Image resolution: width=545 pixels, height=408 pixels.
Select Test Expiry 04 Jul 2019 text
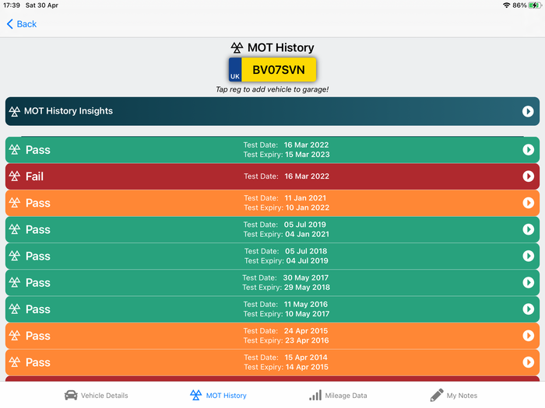coord(286,260)
